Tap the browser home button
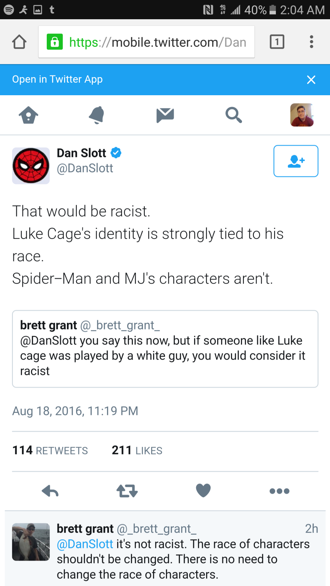 [19, 42]
